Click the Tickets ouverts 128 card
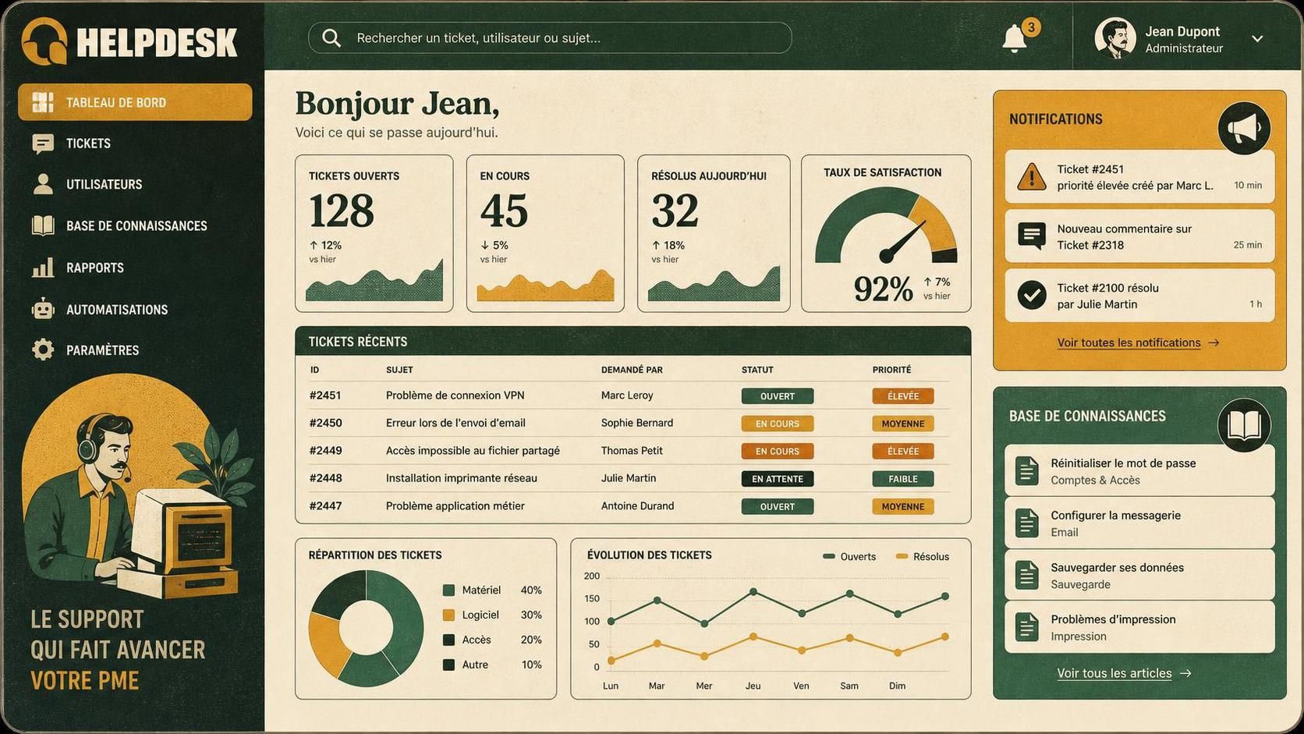This screenshot has height=734, width=1304. pos(374,233)
